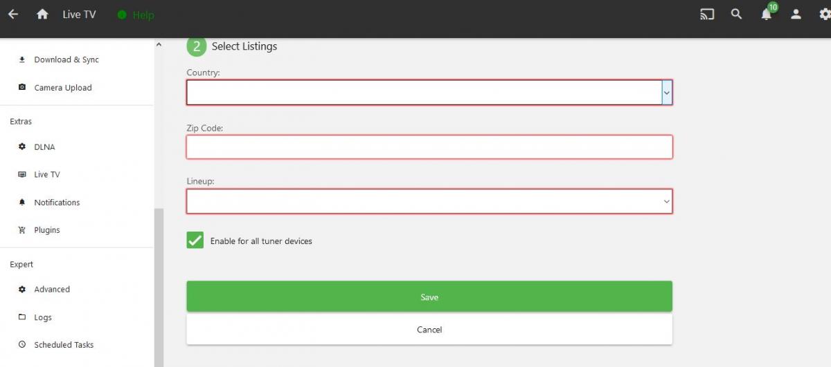
Task: Click the Scheduled Tasks clock icon
Action: (22, 345)
